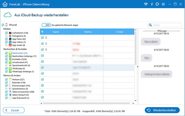Select Erinnerungen (142) category
Image resolution: width=185 pixels, height=116 pixels.
[21, 86]
